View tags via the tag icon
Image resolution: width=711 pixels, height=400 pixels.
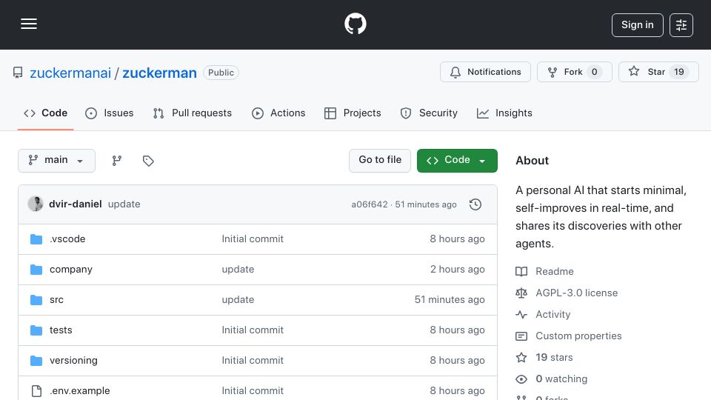coord(148,161)
